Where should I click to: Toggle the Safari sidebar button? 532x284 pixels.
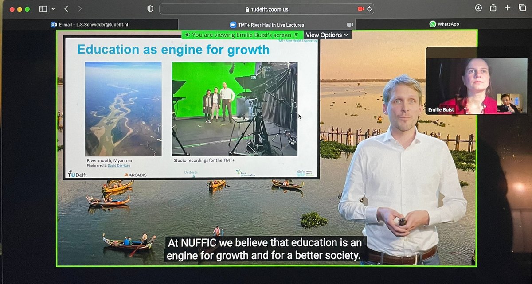point(43,8)
